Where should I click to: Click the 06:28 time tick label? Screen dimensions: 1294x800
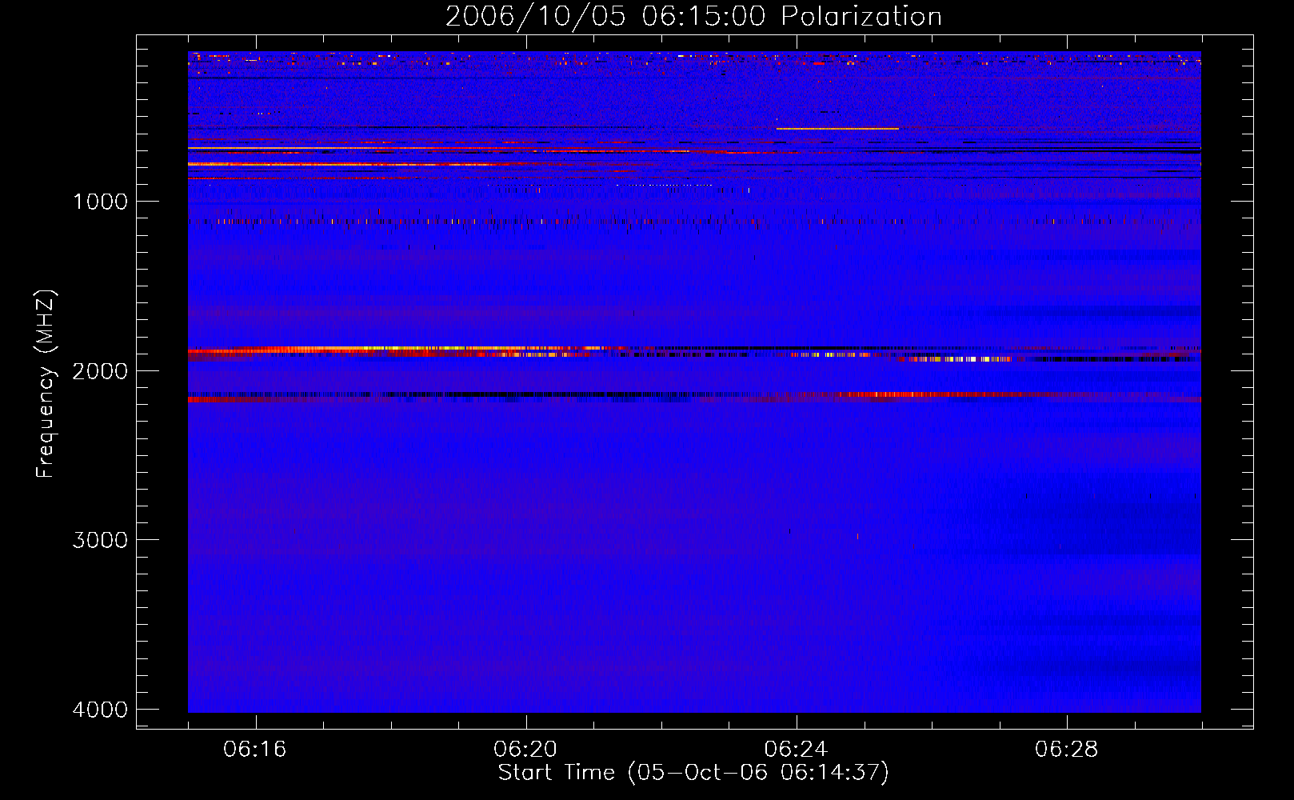1066,750
